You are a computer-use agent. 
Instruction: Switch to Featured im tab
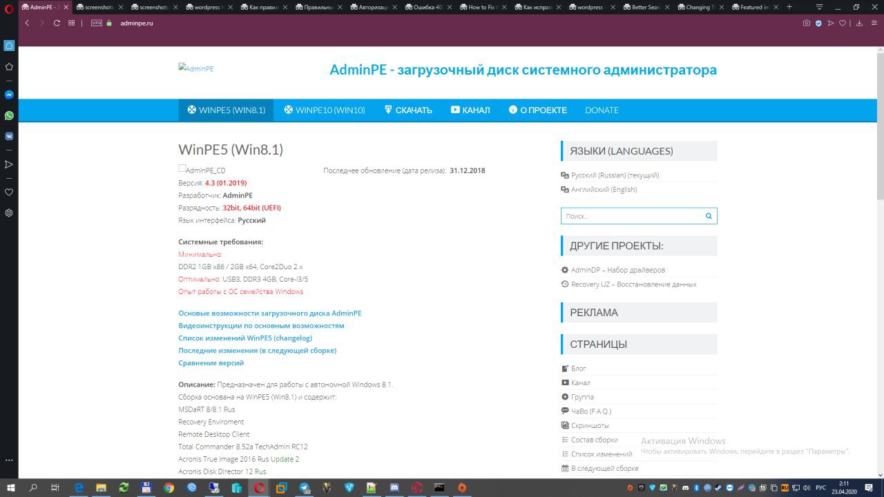754,7
